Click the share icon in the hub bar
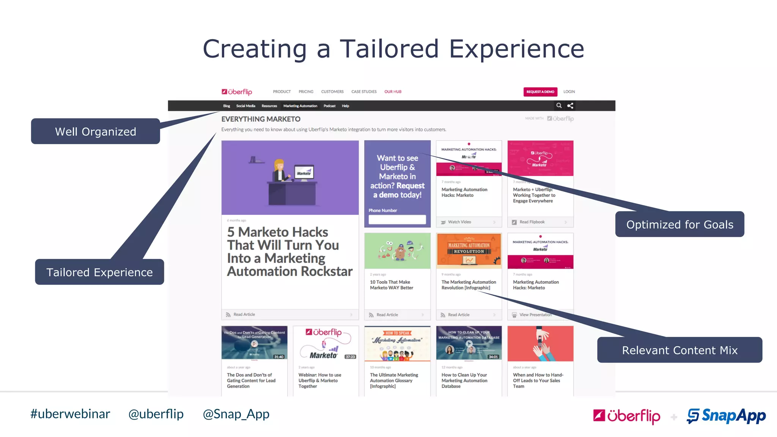The image size is (777, 437). 570,105
